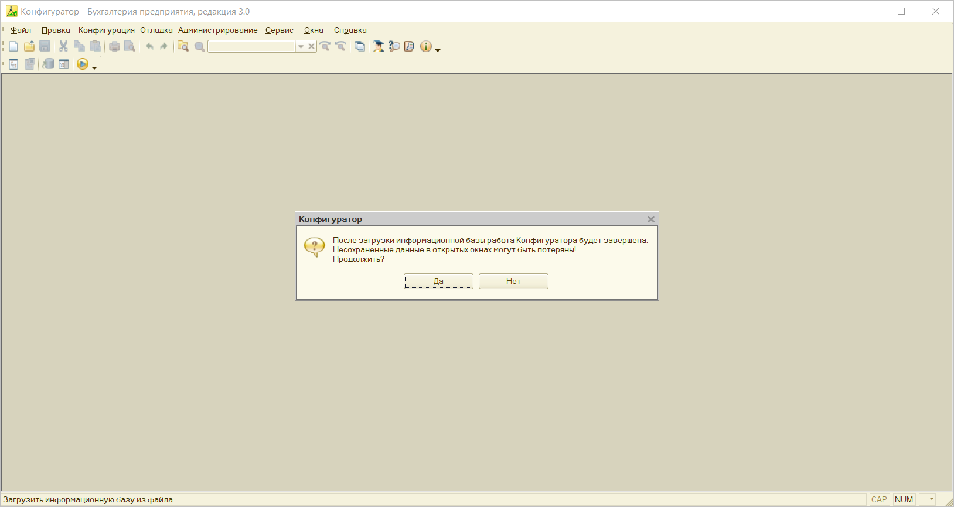
Task: Click the Cut scissors icon
Action: pyautogui.click(x=64, y=47)
